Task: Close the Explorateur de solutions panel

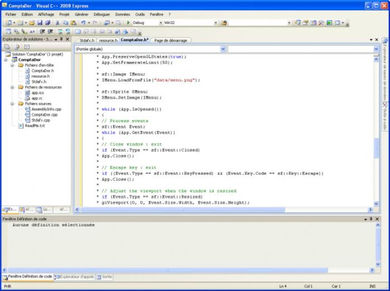Action: point(68,39)
